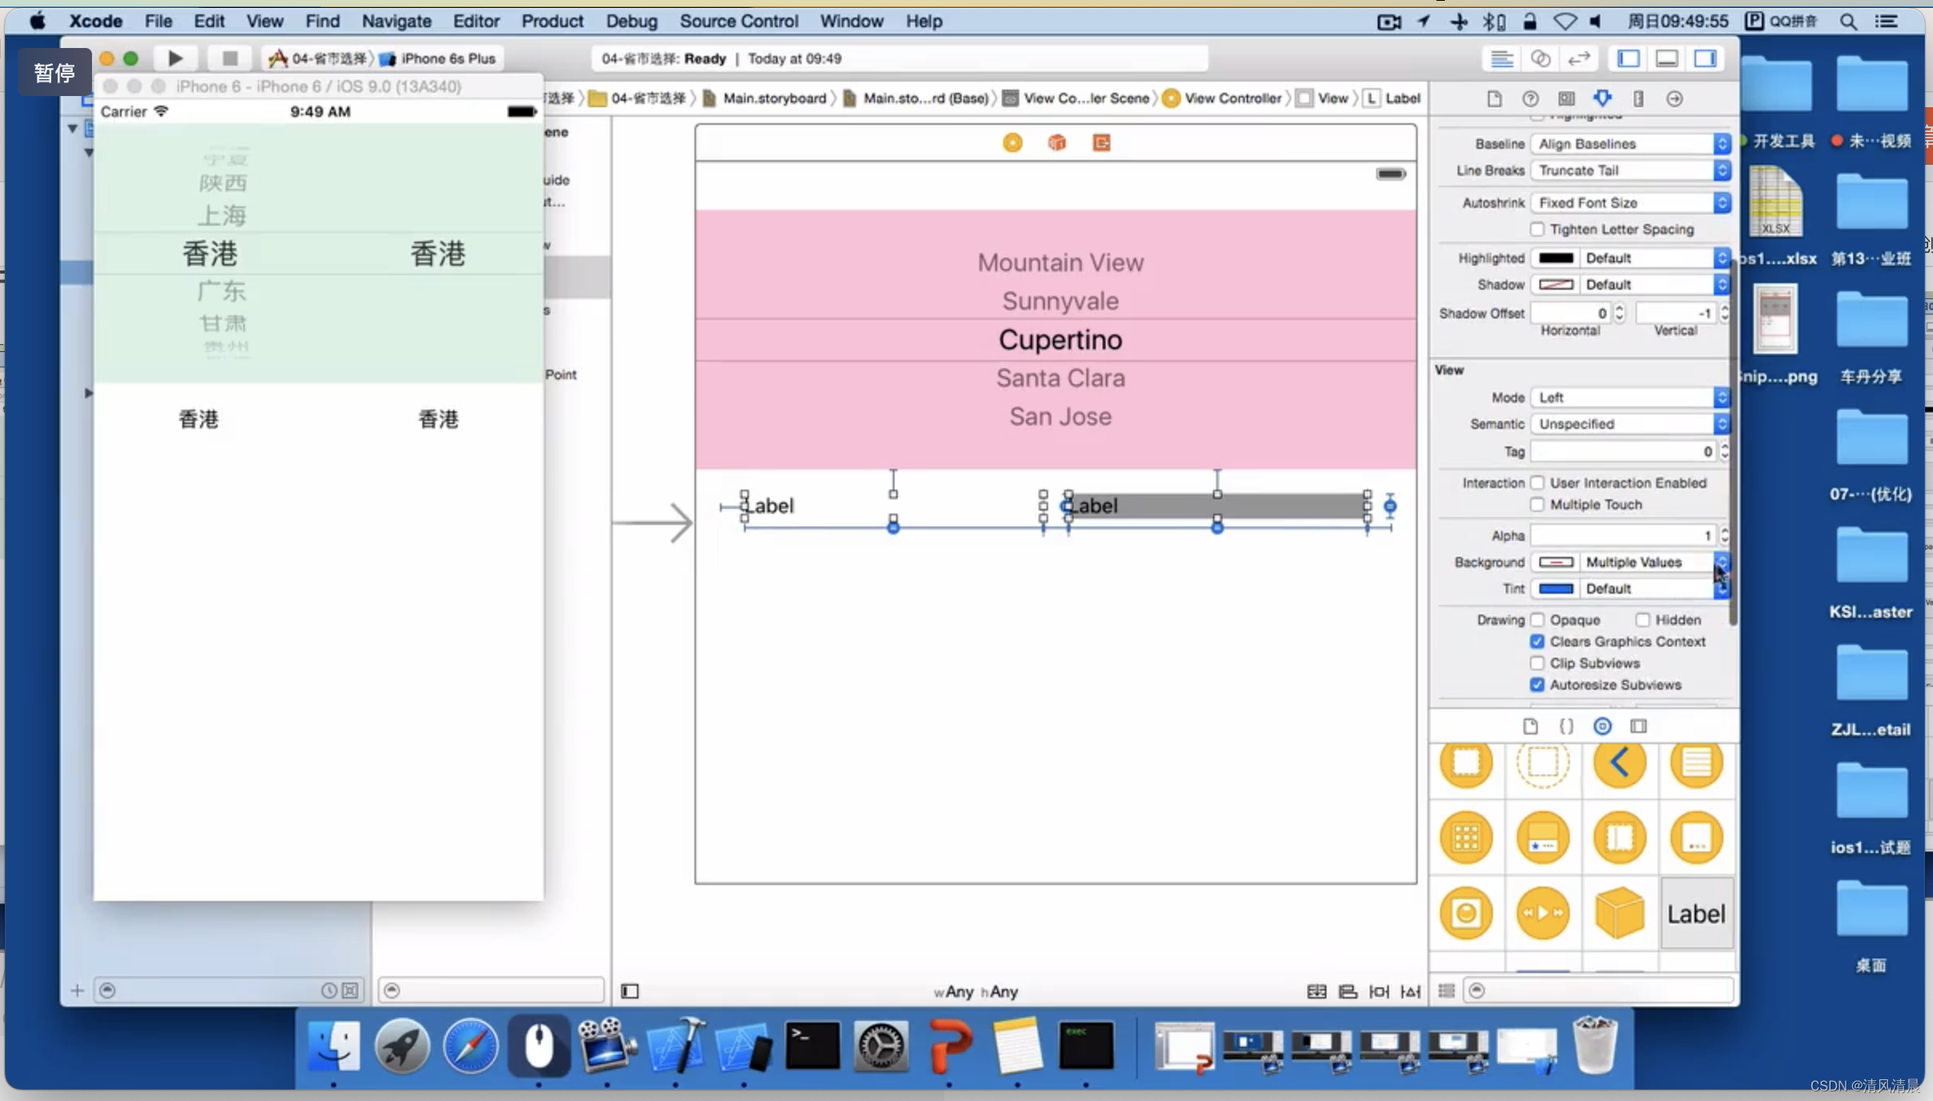Open the File inspector
This screenshot has height=1101, width=1933.
pos(1494,98)
